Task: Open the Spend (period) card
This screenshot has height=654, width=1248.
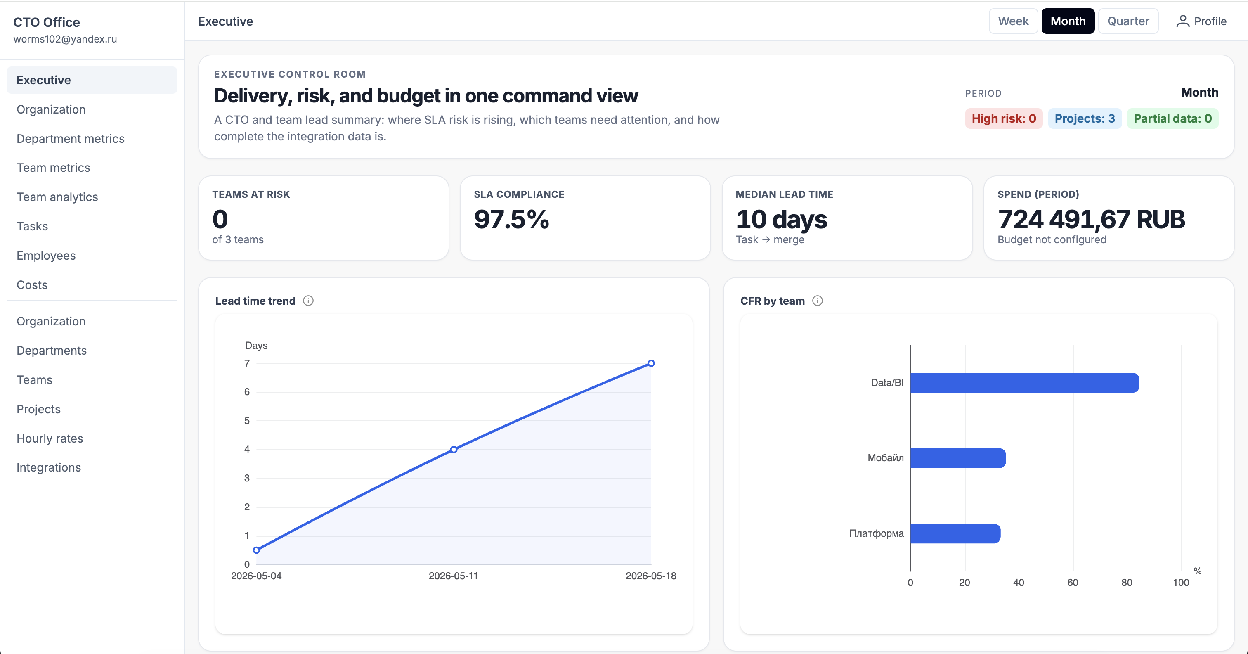Action: coord(1109,218)
